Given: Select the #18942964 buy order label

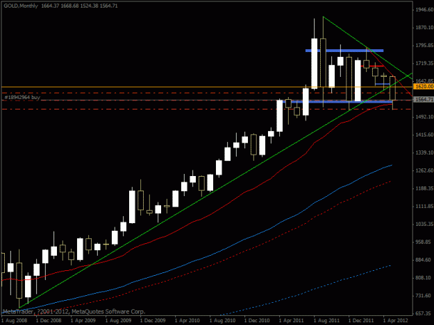Looking at the screenshot, I should [x=22, y=97].
